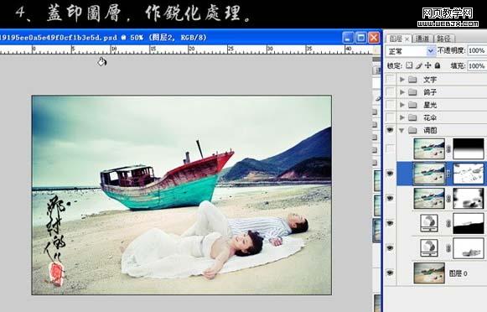Show the 鸽子 layer group

[x=390, y=92]
